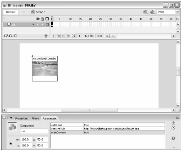Toggle the Onion Skin button
The image size is (182, 151).
tap(58, 36)
